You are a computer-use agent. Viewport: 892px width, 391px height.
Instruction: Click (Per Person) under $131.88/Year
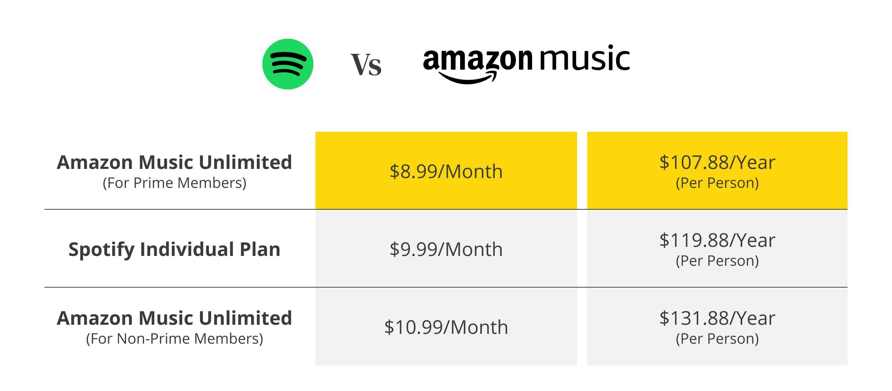pyautogui.click(x=717, y=339)
